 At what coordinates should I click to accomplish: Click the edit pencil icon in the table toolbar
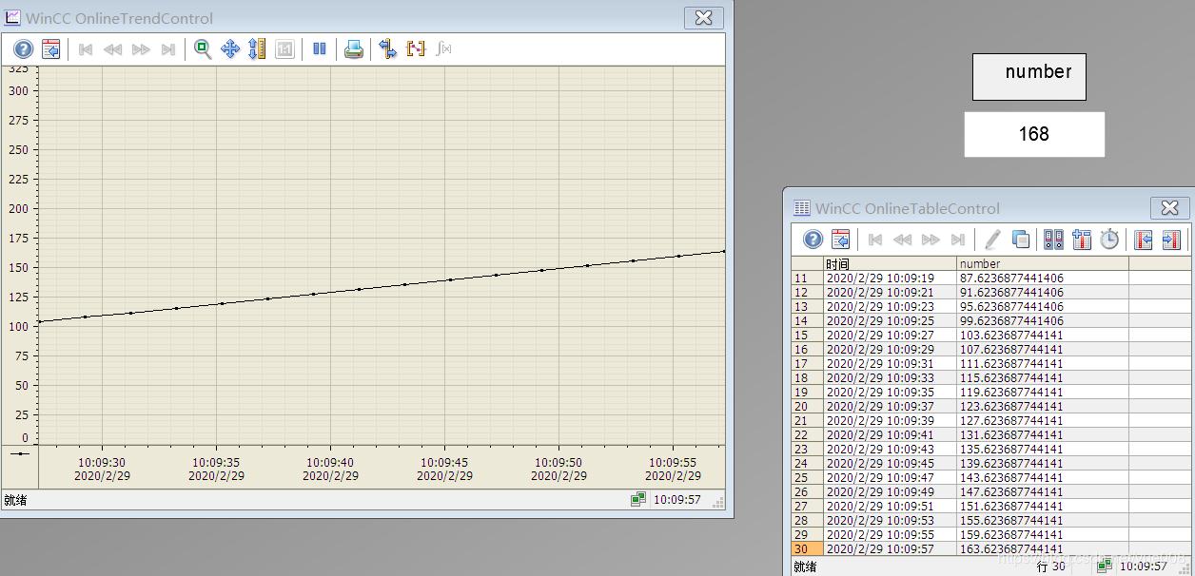(x=992, y=240)
